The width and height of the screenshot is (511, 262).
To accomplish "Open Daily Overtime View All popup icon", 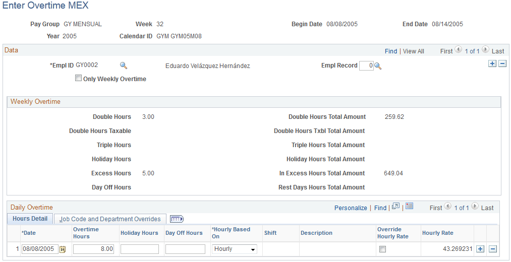I will [395, 207].
